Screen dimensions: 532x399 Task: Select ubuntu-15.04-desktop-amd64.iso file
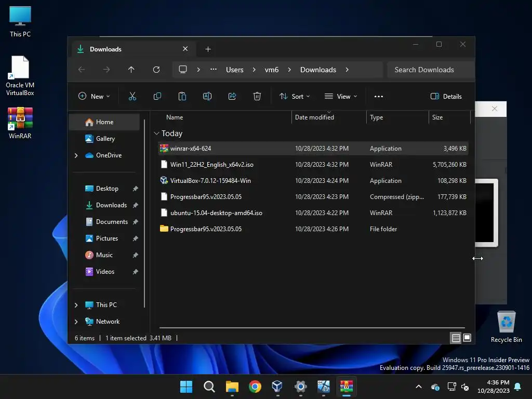(313, 212)
